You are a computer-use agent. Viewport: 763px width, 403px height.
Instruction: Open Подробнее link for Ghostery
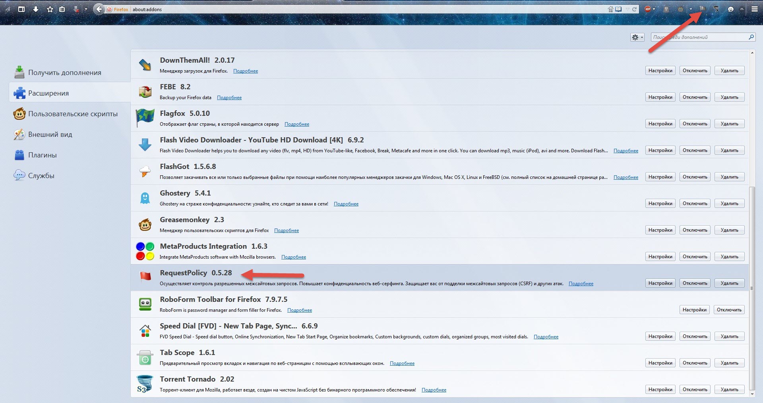pos(346,204)
